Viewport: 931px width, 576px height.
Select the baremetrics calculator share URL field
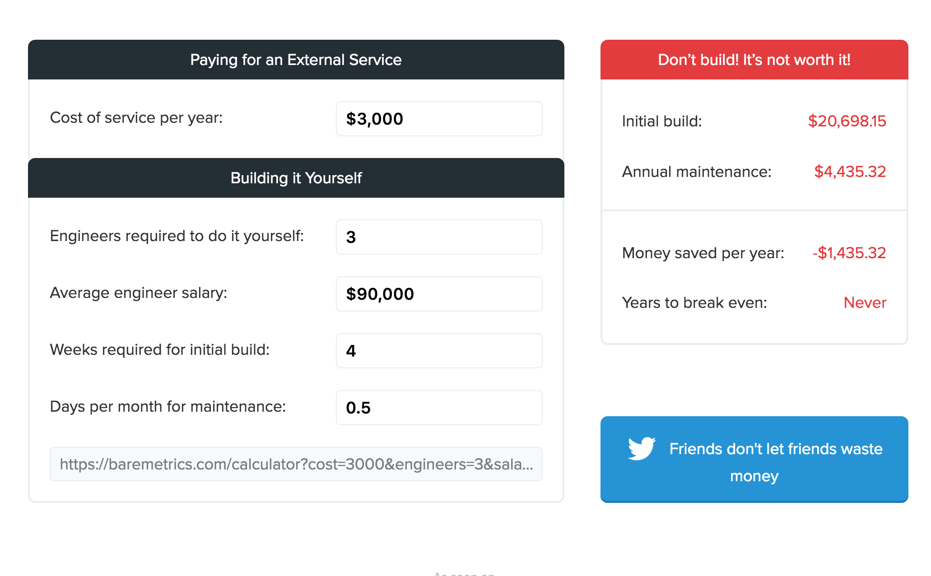click(x=296, y=464)
